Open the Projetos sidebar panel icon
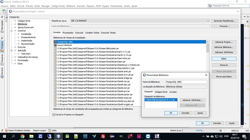The width and height of the screenshot is (250, 140). point(2,51)
